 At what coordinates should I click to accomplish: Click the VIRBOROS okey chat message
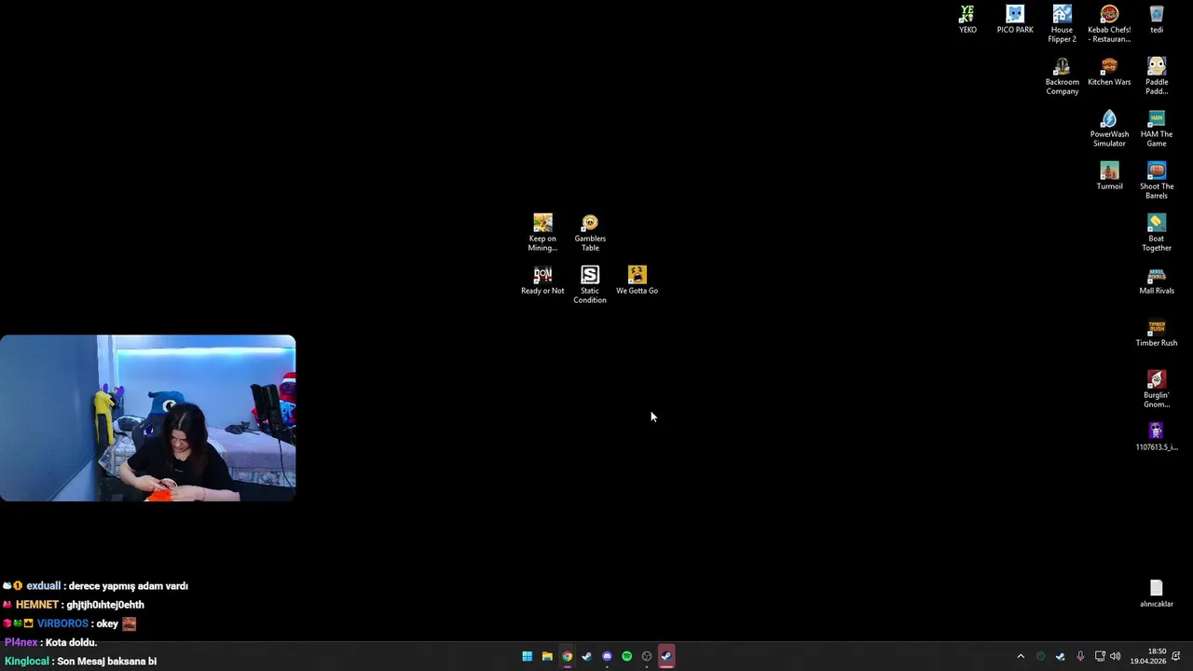click(69, 623)
